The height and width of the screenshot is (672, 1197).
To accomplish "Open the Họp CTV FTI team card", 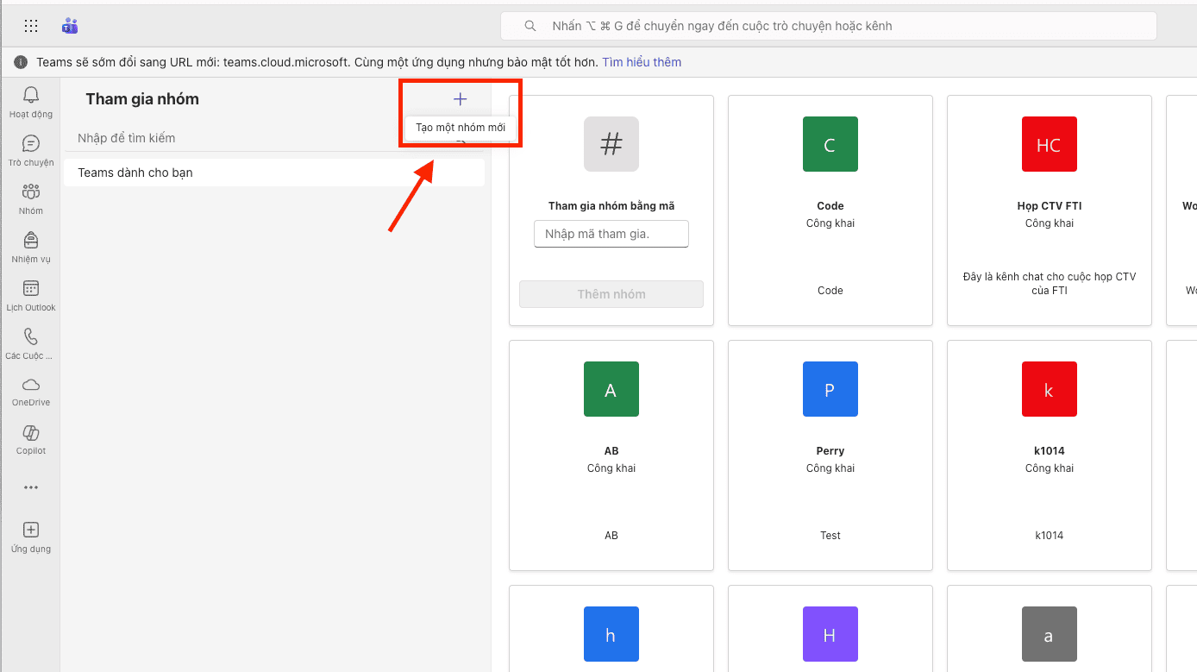I will point(1049,210).
